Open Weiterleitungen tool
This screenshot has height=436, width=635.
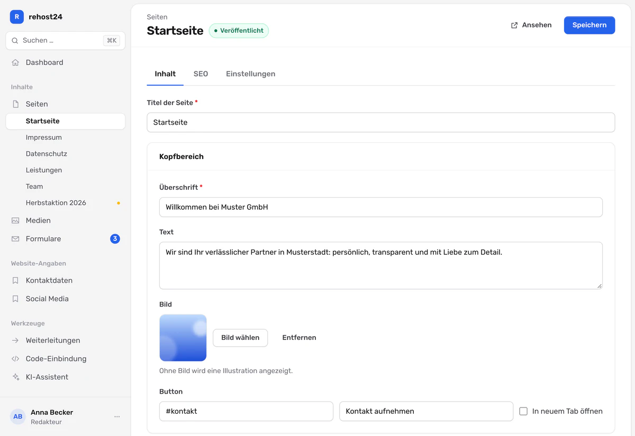(66, 340)
